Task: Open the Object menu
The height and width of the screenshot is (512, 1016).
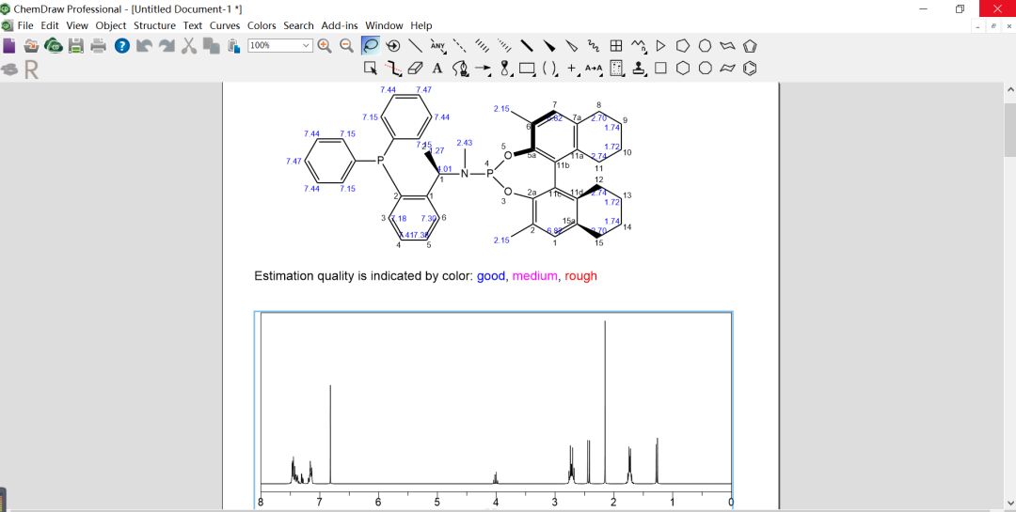Action: click(x=111, y=25)
